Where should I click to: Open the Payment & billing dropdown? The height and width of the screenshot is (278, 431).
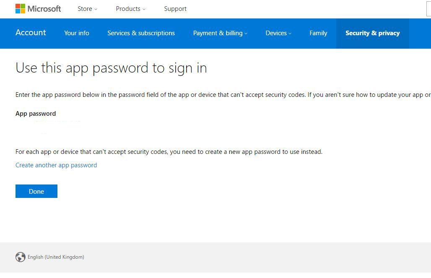point(220,33)
